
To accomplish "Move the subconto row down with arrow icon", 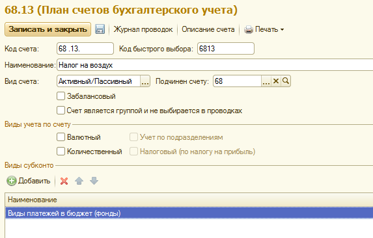I will click(x=94, y=181).
